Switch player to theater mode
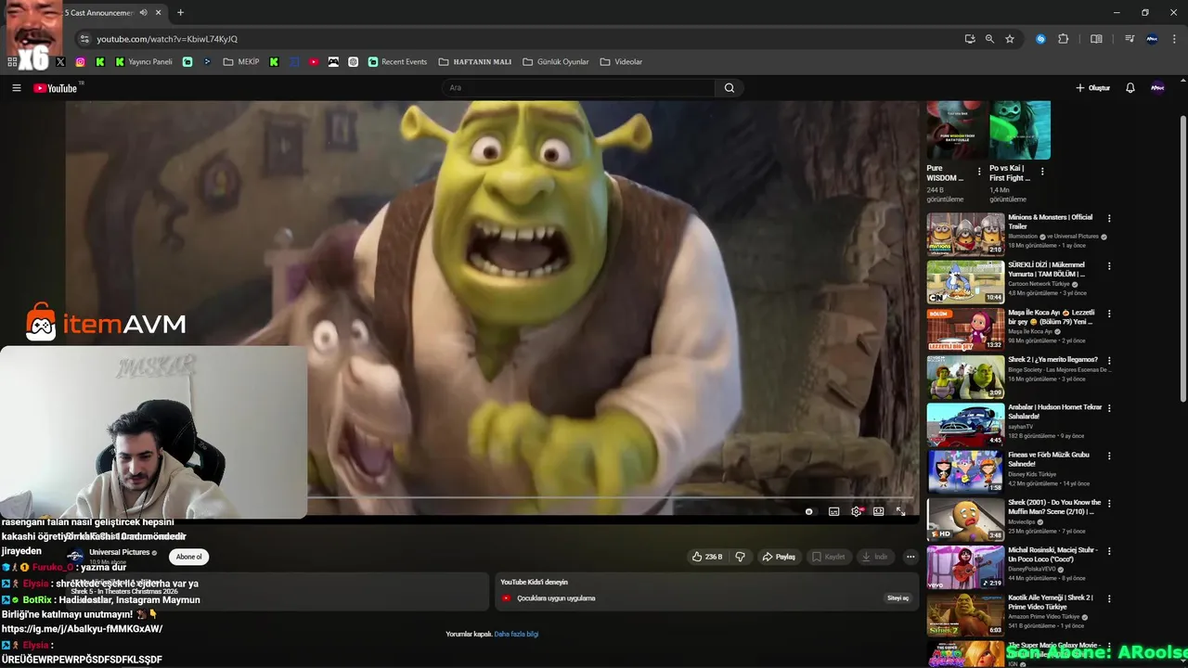The height and width of the screenshot is (668, 1188). 878,511
